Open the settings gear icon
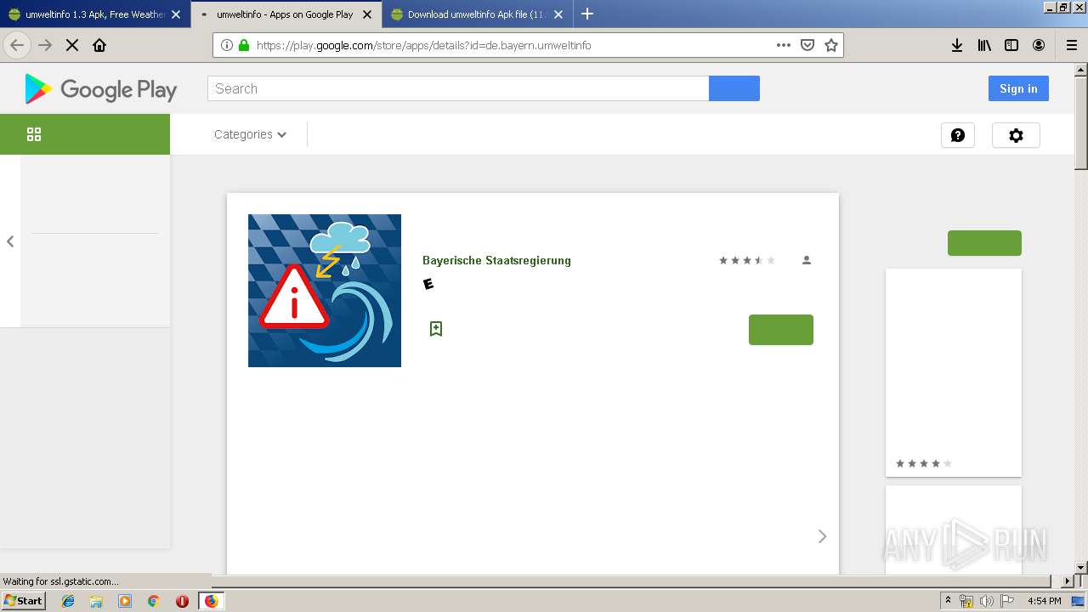 [x=1016, y=135]
